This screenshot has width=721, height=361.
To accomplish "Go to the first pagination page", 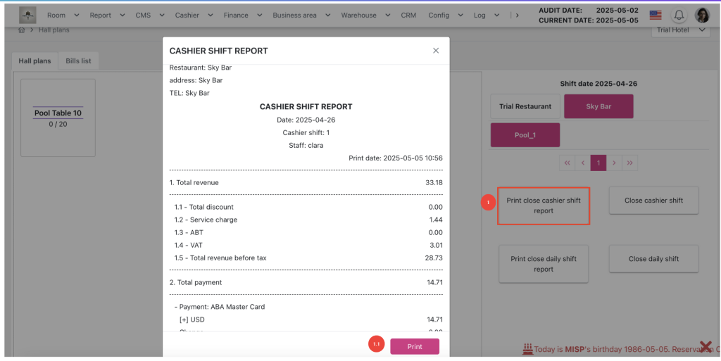I will coord(567,163).
